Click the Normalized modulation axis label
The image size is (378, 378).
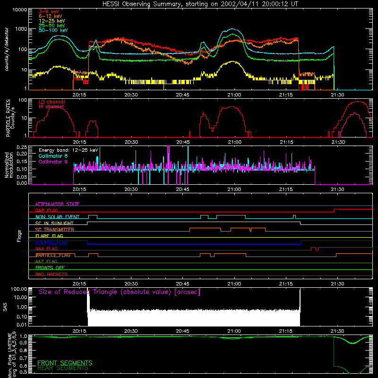[x=9, y=165]
